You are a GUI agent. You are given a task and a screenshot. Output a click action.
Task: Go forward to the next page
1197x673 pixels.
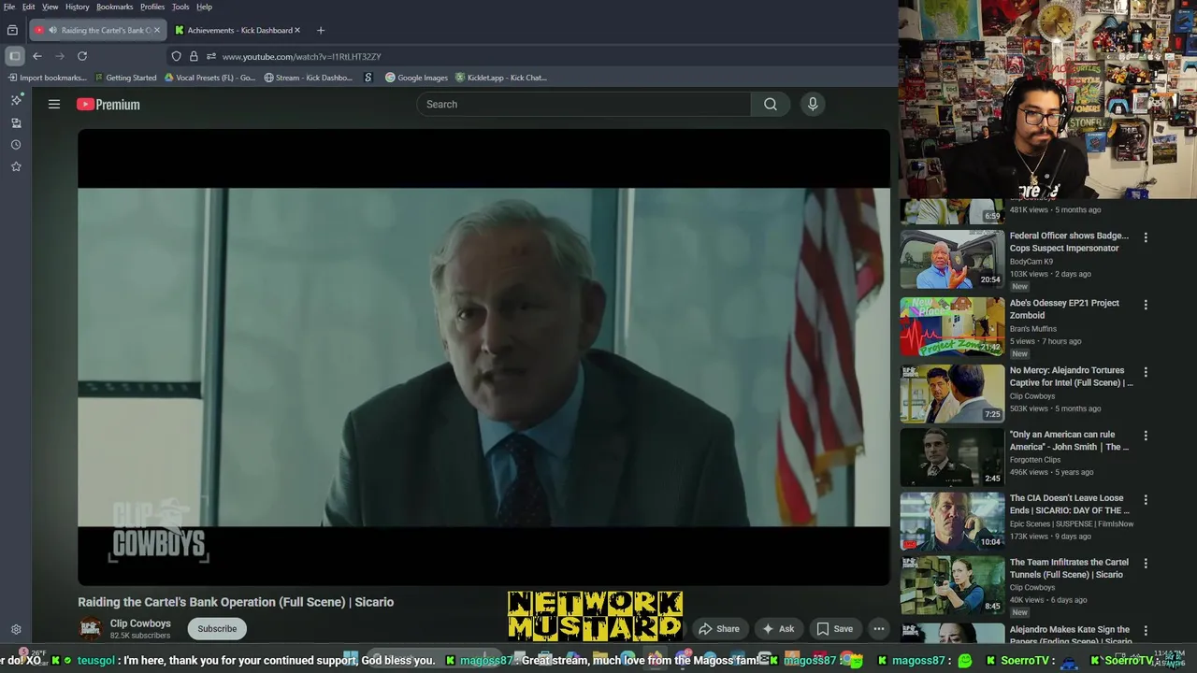pyautogui.click(x=60, y=56)
